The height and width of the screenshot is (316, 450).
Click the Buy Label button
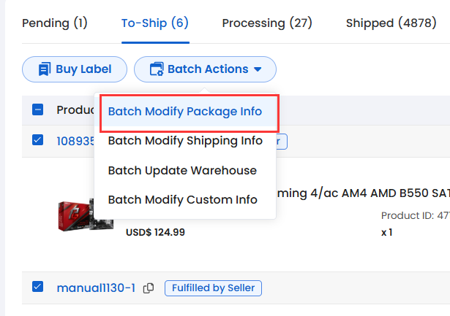click(x=75, y=69)
